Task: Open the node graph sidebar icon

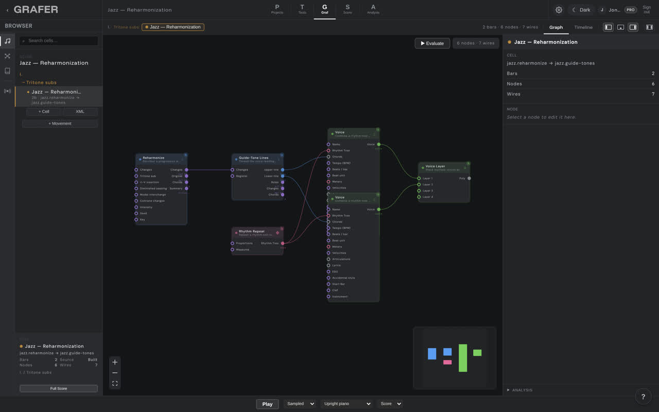Action: pos(7,56)
